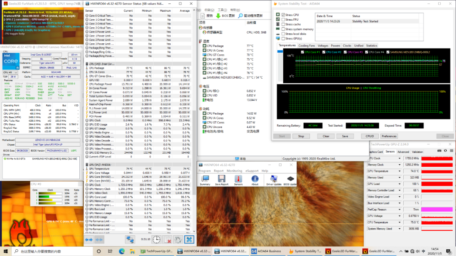The height and width of the screenshot is (256, 456).
Task: Switch to the Cooling Fans tab
Action: [x=307, y=45]
